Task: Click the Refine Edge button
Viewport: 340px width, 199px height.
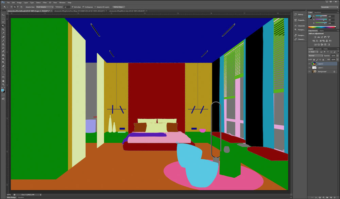Action: pos(118,7)
